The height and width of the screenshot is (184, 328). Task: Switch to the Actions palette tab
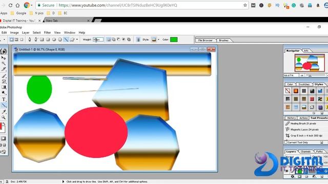pyautogui.click(x=303, y=118)
